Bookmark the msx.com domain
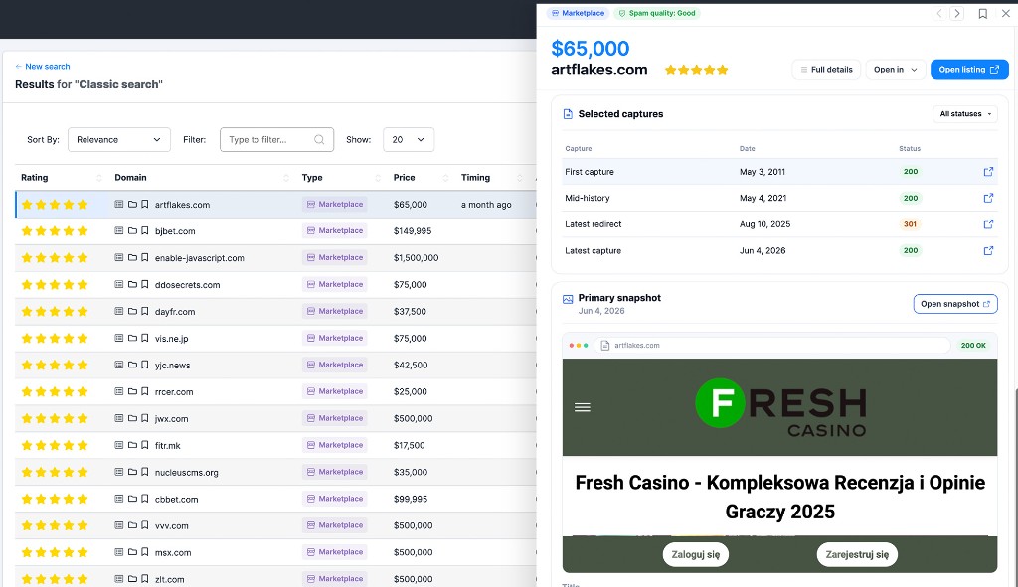Viewport: 1018px width, 587px height. coord(145,552)
